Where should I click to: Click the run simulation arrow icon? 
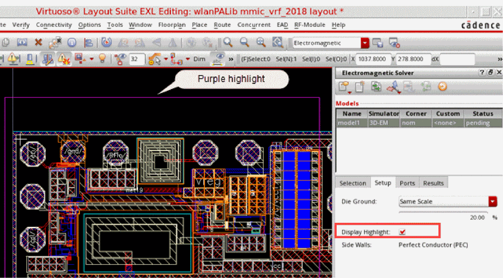(394, 87)
